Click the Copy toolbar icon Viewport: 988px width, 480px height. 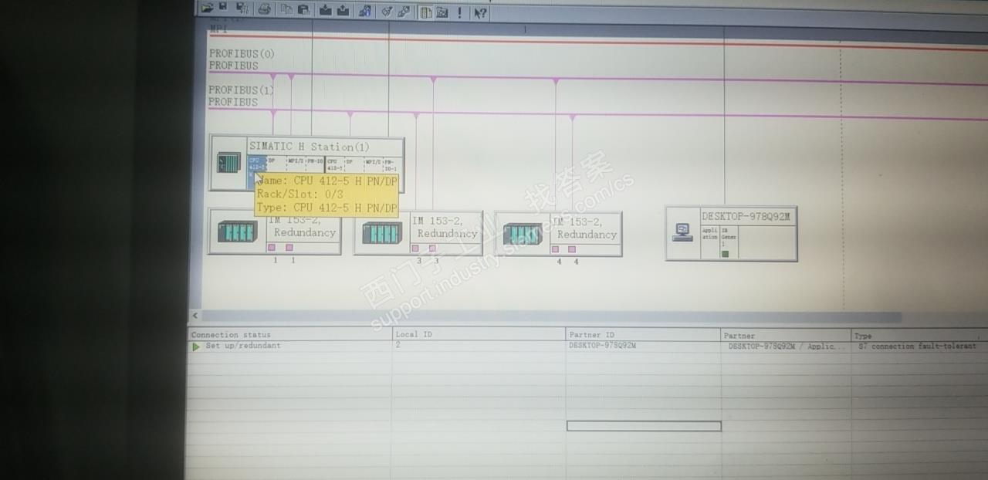tap(286, 10)
